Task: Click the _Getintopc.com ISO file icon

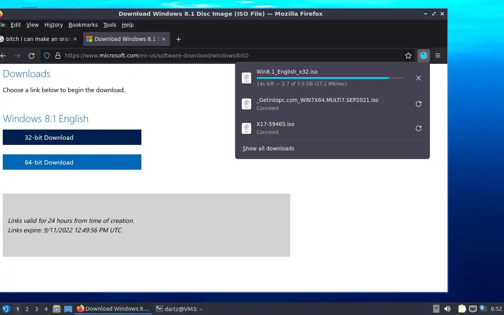Action: click(246, 104)
